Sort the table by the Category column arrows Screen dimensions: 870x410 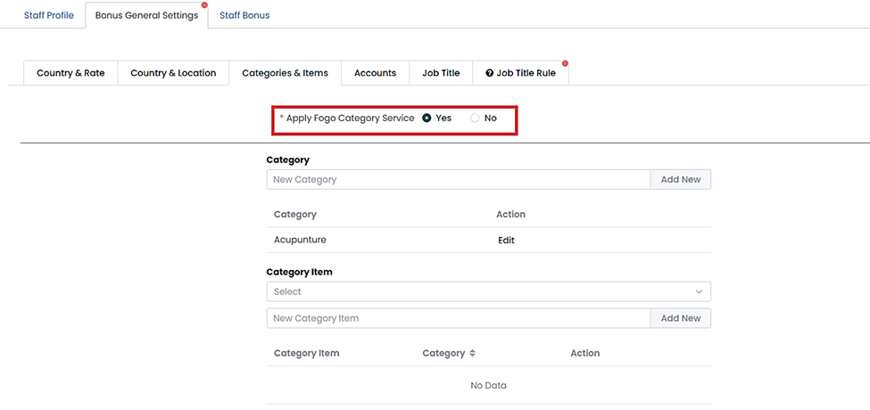(472, 354)
